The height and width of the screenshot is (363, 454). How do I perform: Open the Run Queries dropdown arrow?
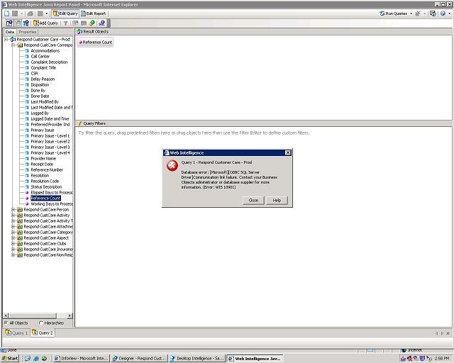pyautogui.click(x=411, y=13)
